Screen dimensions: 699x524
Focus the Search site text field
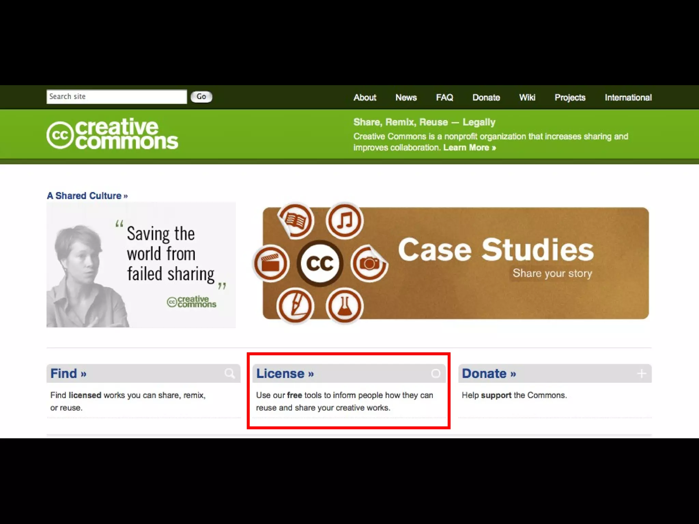pyautogui.click(x=116, y=97)
